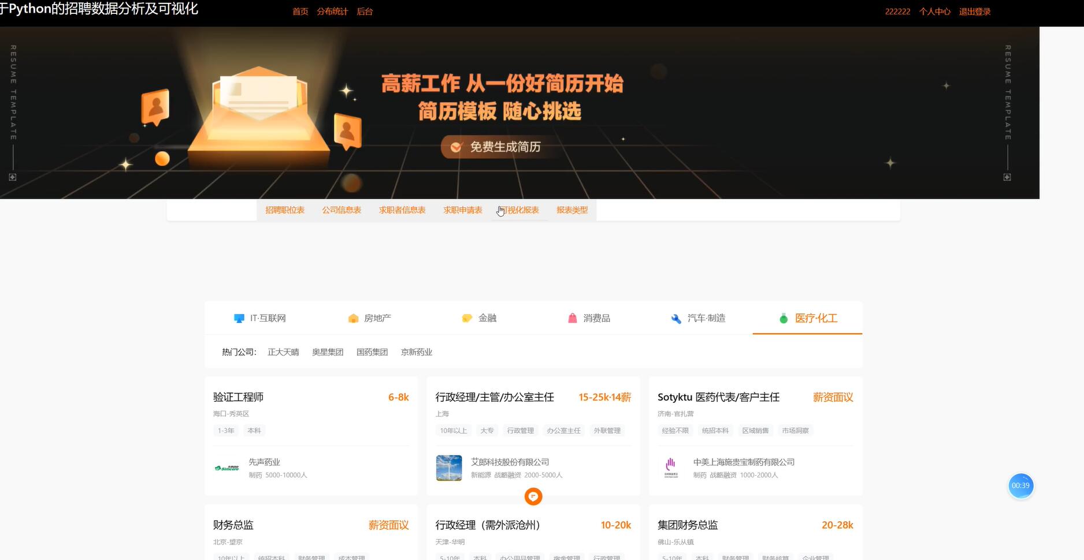Select the 消费品 shopping bag icon

[x=572, y=318]
